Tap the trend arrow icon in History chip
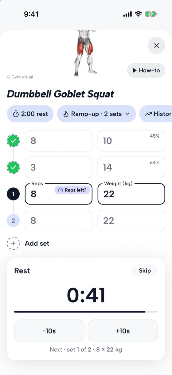Image resolution: width=172 pixels, height=375 pixels. (x=148, y=114)
